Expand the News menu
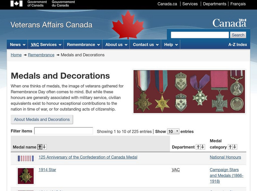The height and width of the screenshot is (191, 257). pos(17,44)
